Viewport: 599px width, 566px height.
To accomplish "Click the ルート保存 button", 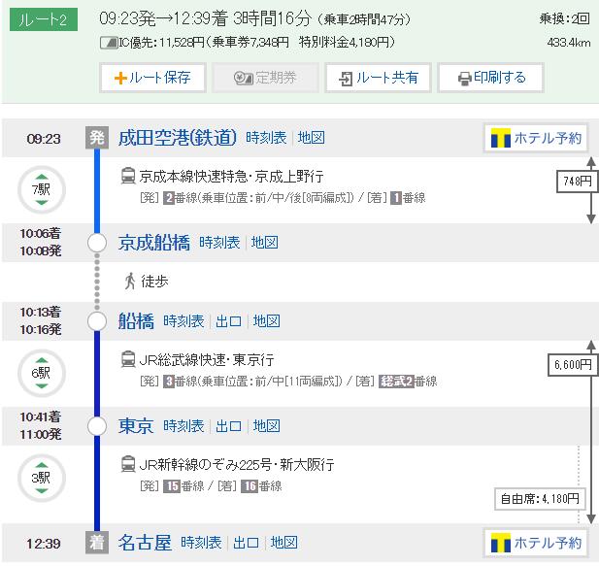I will point(152,78).
